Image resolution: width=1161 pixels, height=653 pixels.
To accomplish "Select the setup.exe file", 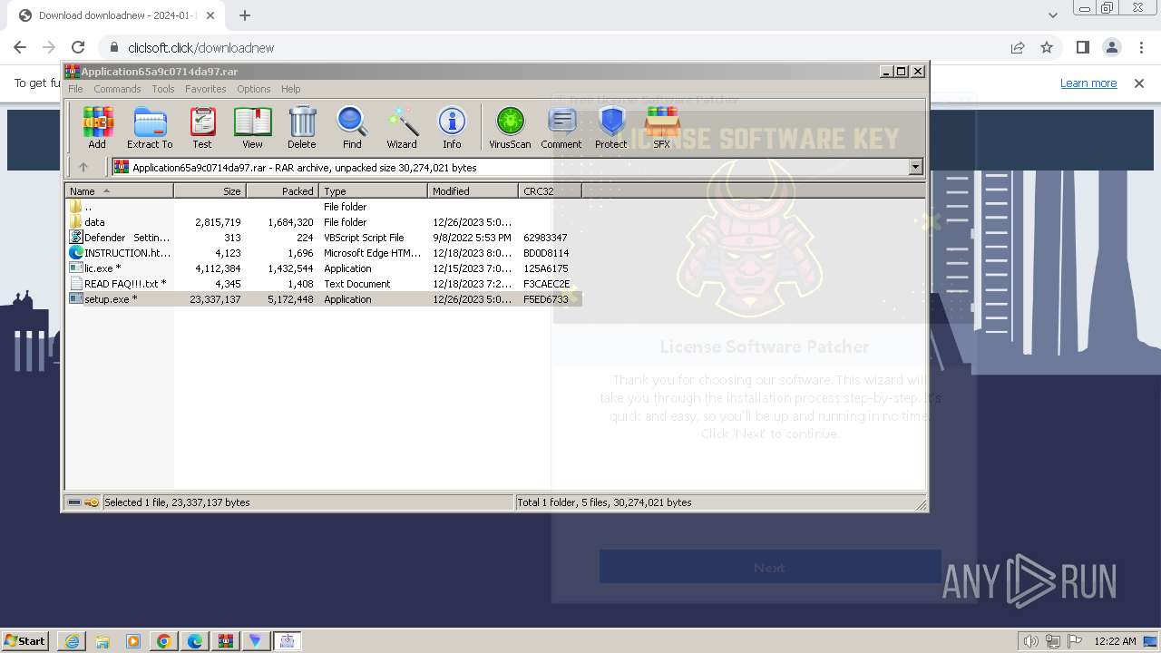I will point(324,299).
